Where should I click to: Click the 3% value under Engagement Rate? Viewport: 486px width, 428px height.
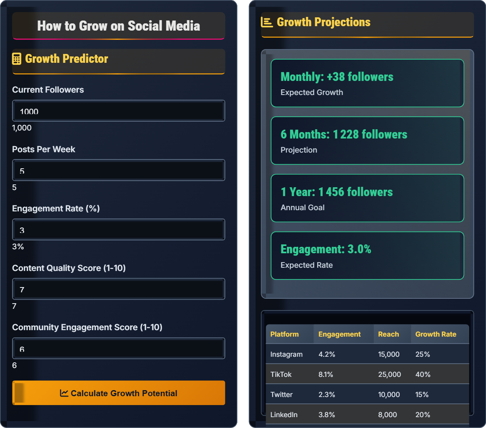coord(18,246)
